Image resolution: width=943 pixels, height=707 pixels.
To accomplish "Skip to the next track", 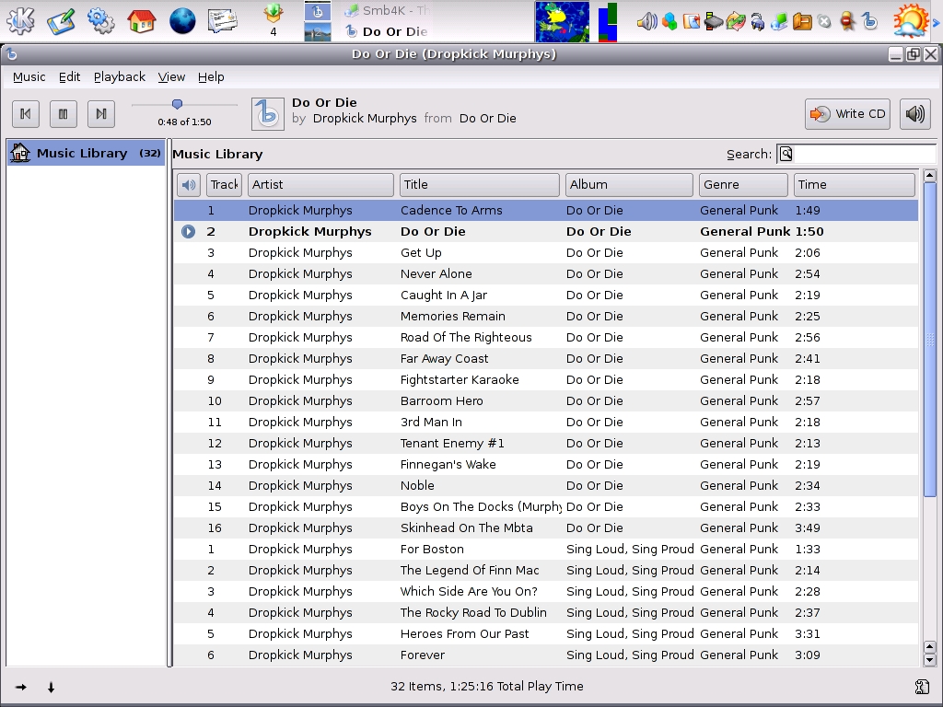I will point(100,114).
